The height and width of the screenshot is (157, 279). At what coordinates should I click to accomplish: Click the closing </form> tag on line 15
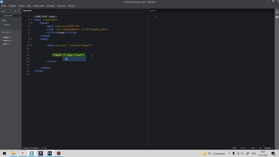coord(51,61)
